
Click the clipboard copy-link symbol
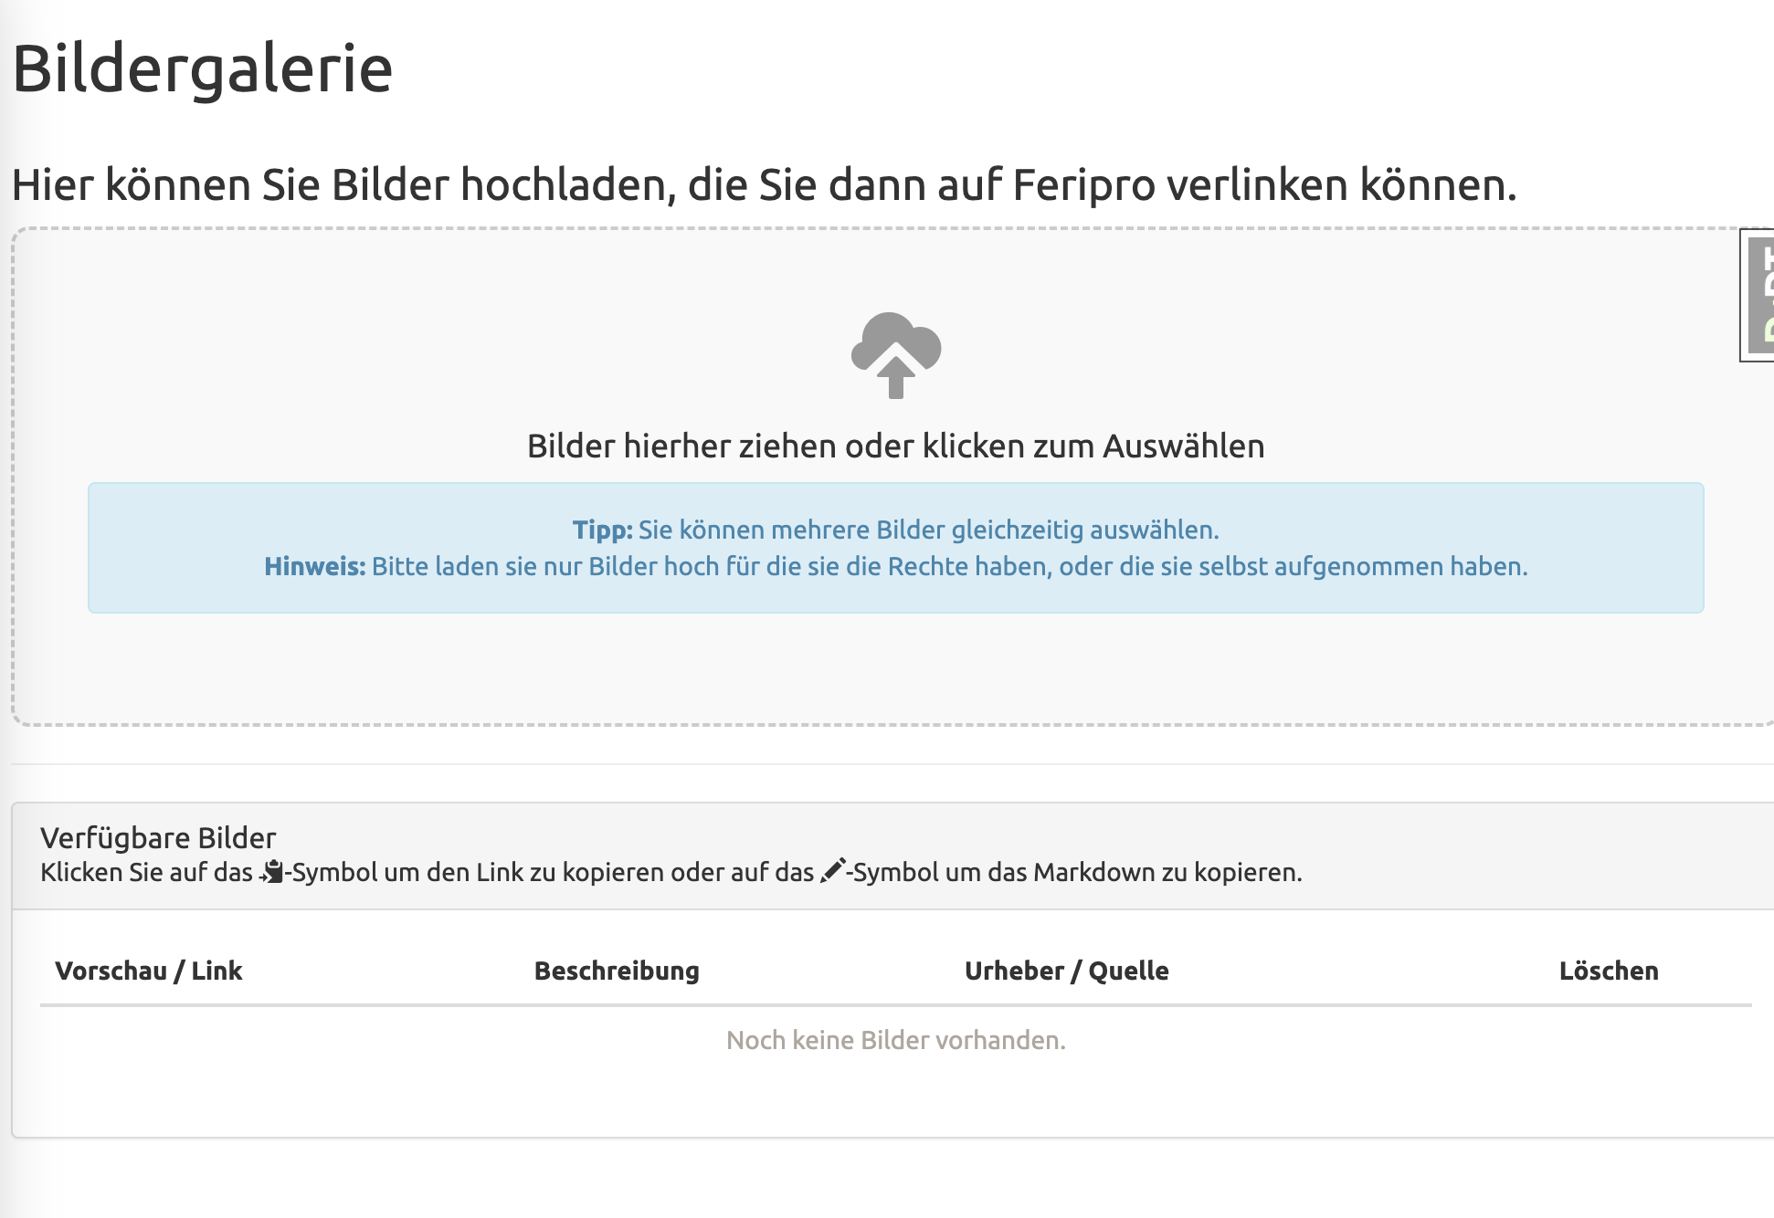(x=271, y=872)
